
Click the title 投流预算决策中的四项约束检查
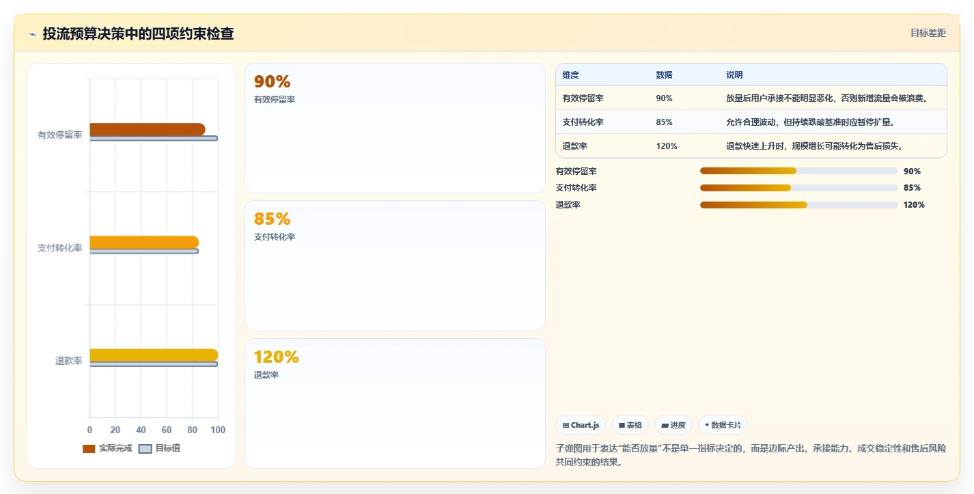tap(138, 33)
